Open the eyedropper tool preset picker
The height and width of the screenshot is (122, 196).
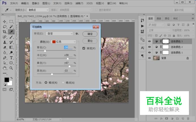pos(8,10)
